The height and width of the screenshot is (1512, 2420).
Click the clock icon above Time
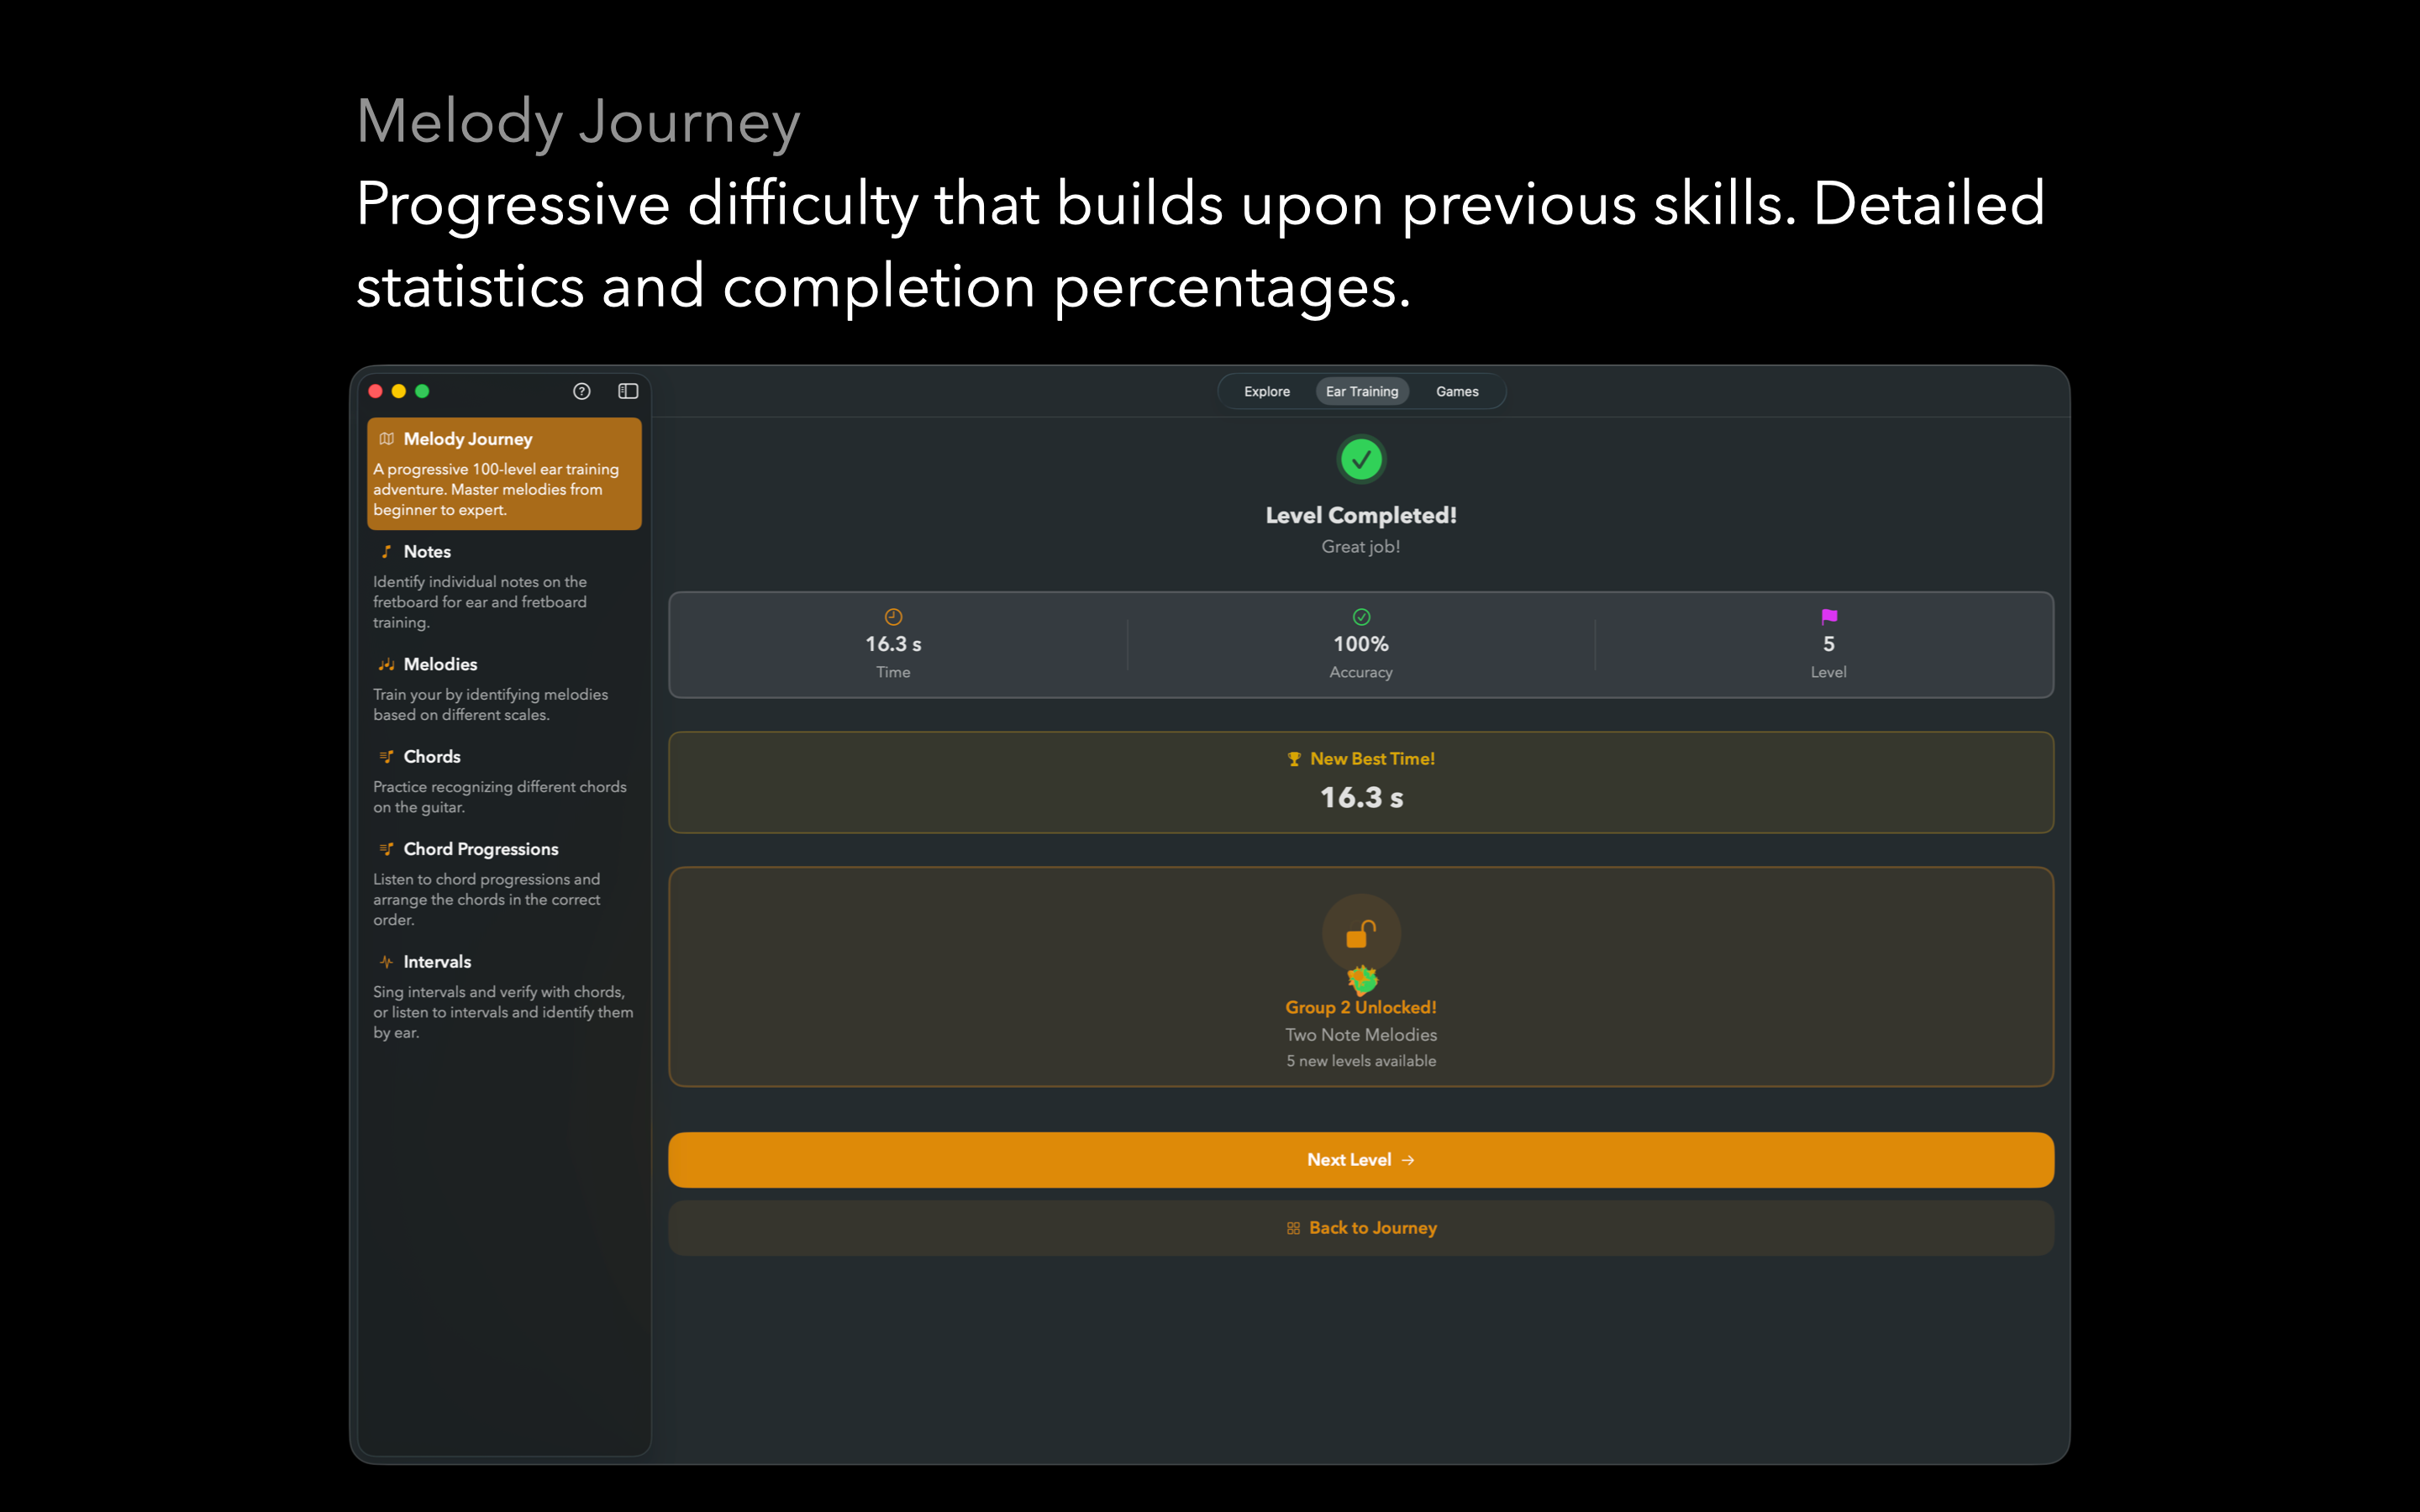click(893, 617)
